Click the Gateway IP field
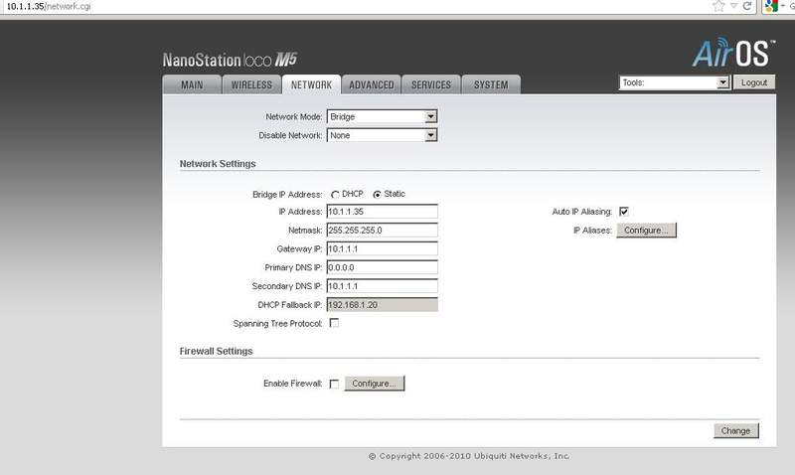The image size is (795, 475). [x=382, y=248]
